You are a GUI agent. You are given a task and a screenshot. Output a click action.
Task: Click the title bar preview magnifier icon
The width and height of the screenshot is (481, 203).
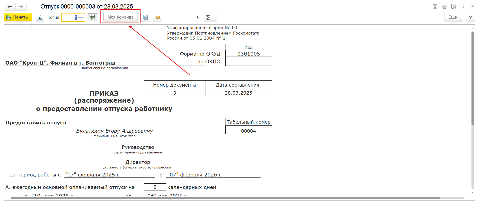point(454,7)
